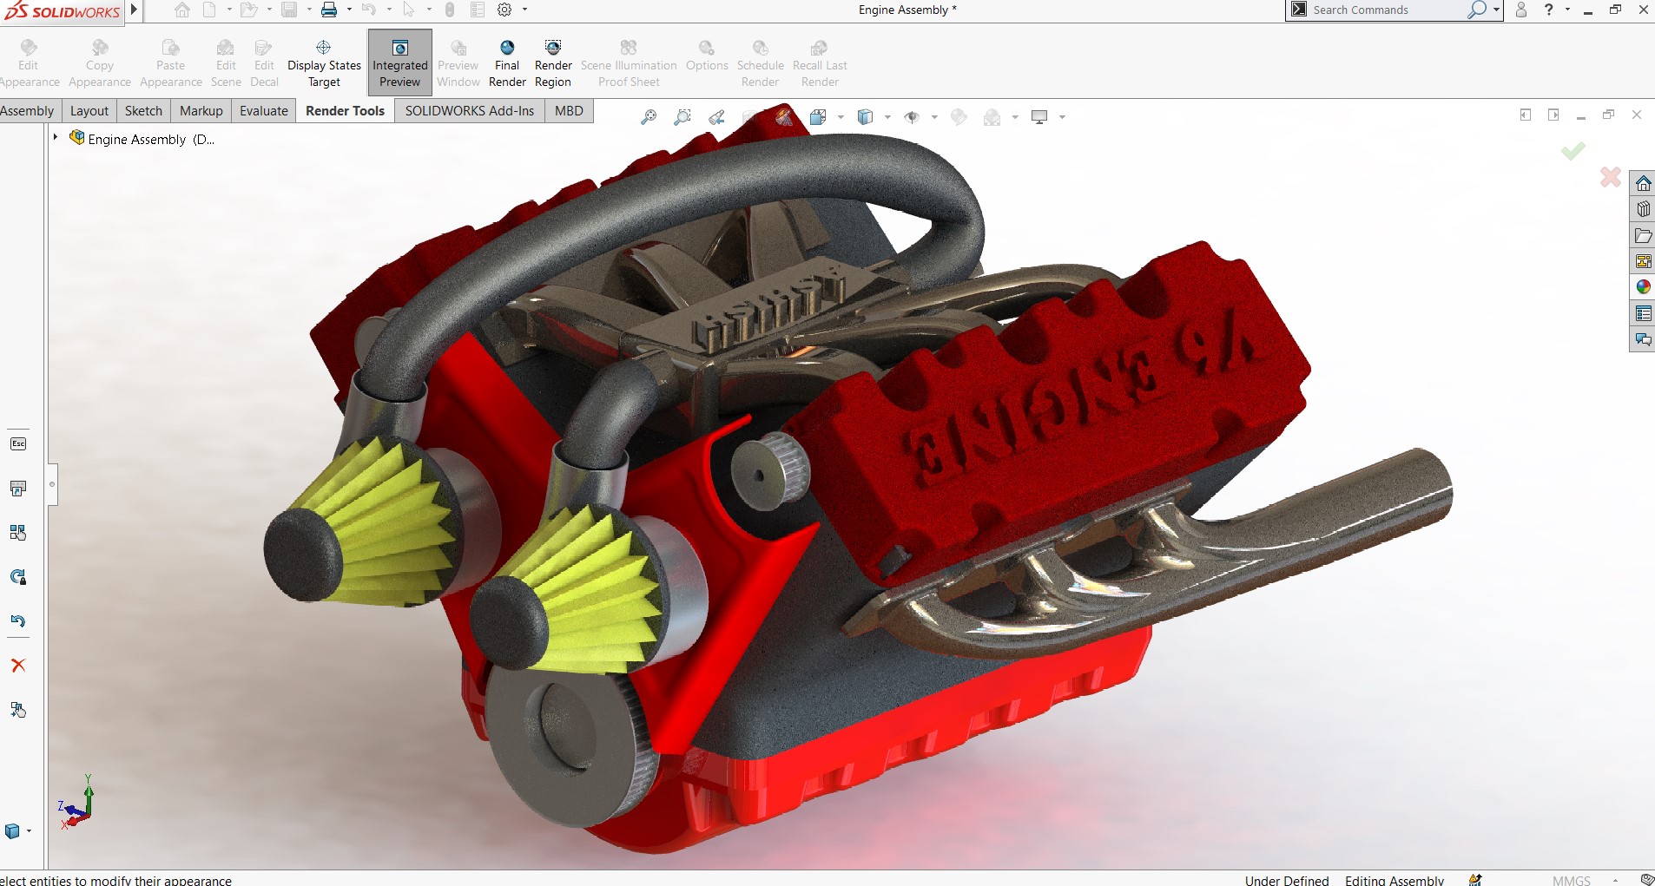Toggle Hide/Show Items eye icon
The width and height of the screenshot is (1655, 886).
(x=912, y=117)
